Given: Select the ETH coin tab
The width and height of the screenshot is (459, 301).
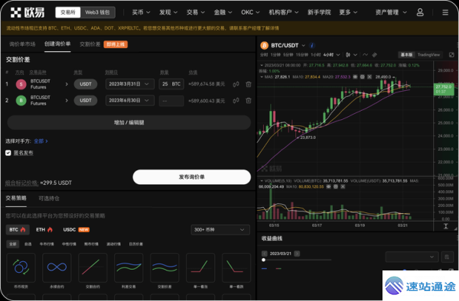Looking at the screenshot, I should (44, 230).
